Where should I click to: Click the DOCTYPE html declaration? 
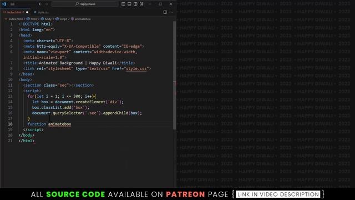35,24
